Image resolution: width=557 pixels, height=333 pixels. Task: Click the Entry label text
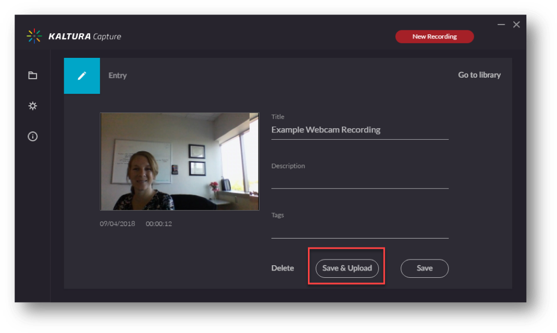[x=118, y=76]
